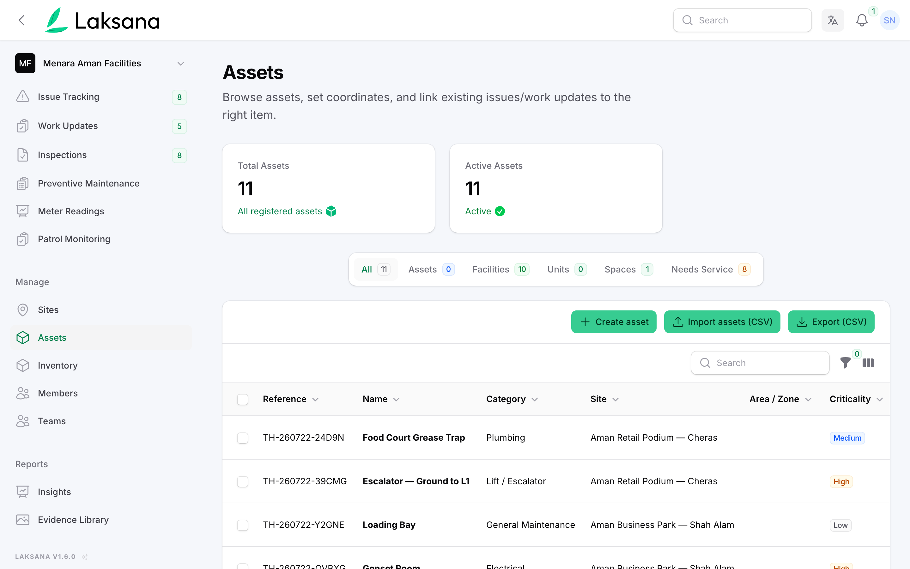The width and height of the screenshot is (910, 569).
Task: Click the back arrow icon
Action: (22, 20)
